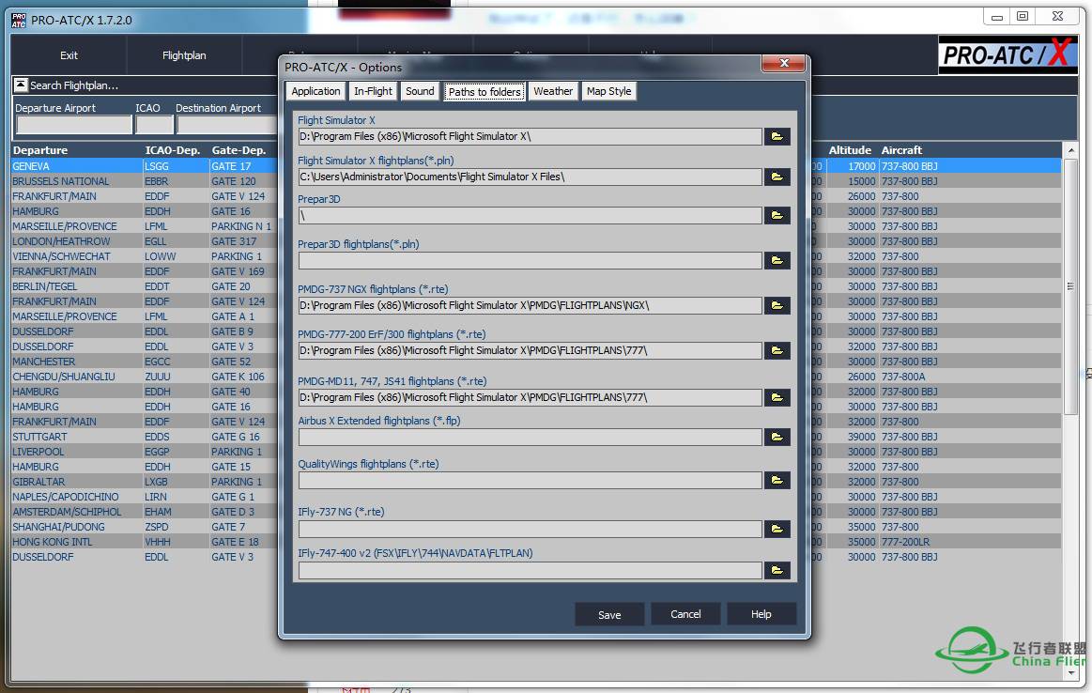The height and width of the screenshot is (693, 1092).
Task: Edit the PMDG-777-200 ErF/300 flightplans path field
Action: (x=530, y=350)
